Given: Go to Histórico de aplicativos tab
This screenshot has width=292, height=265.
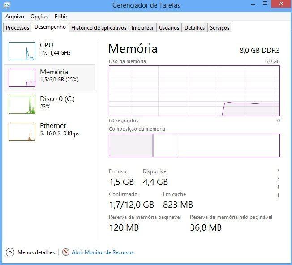Looking at the screenshot, I should click(99, 28).
